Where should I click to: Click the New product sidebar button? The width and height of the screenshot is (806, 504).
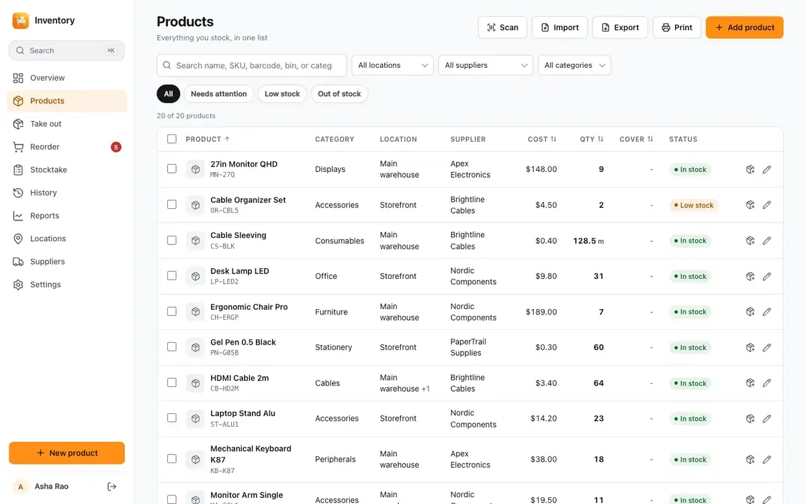[x=66, y=453]
